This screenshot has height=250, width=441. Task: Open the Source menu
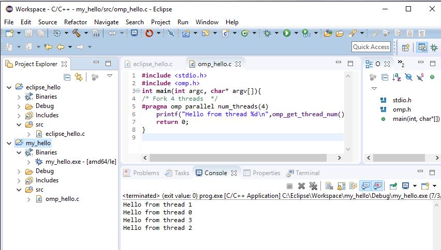48,22
